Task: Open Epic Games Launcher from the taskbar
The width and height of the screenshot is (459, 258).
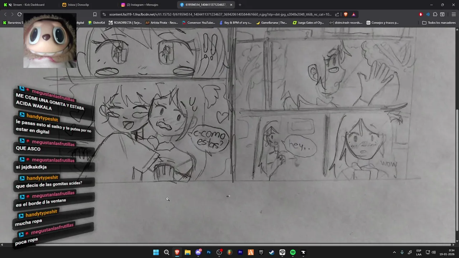Action: [261, 252]
